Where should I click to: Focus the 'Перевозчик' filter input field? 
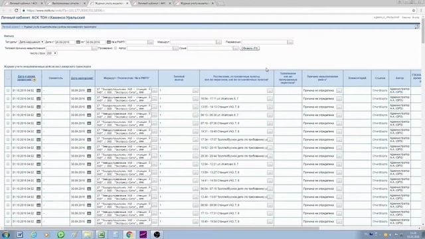coord(264,42)
